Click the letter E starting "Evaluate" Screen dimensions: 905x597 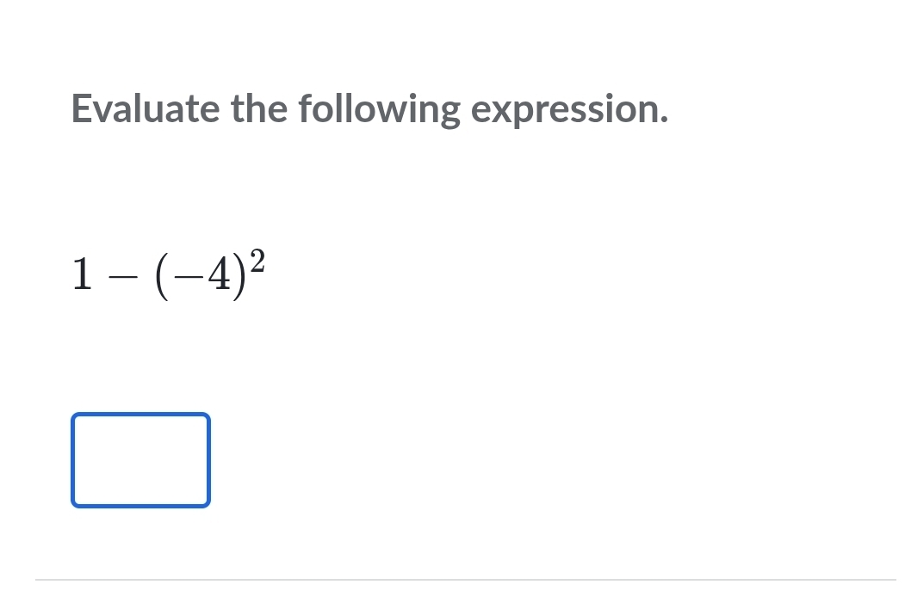pyautogui.click(x=81, y=108)
